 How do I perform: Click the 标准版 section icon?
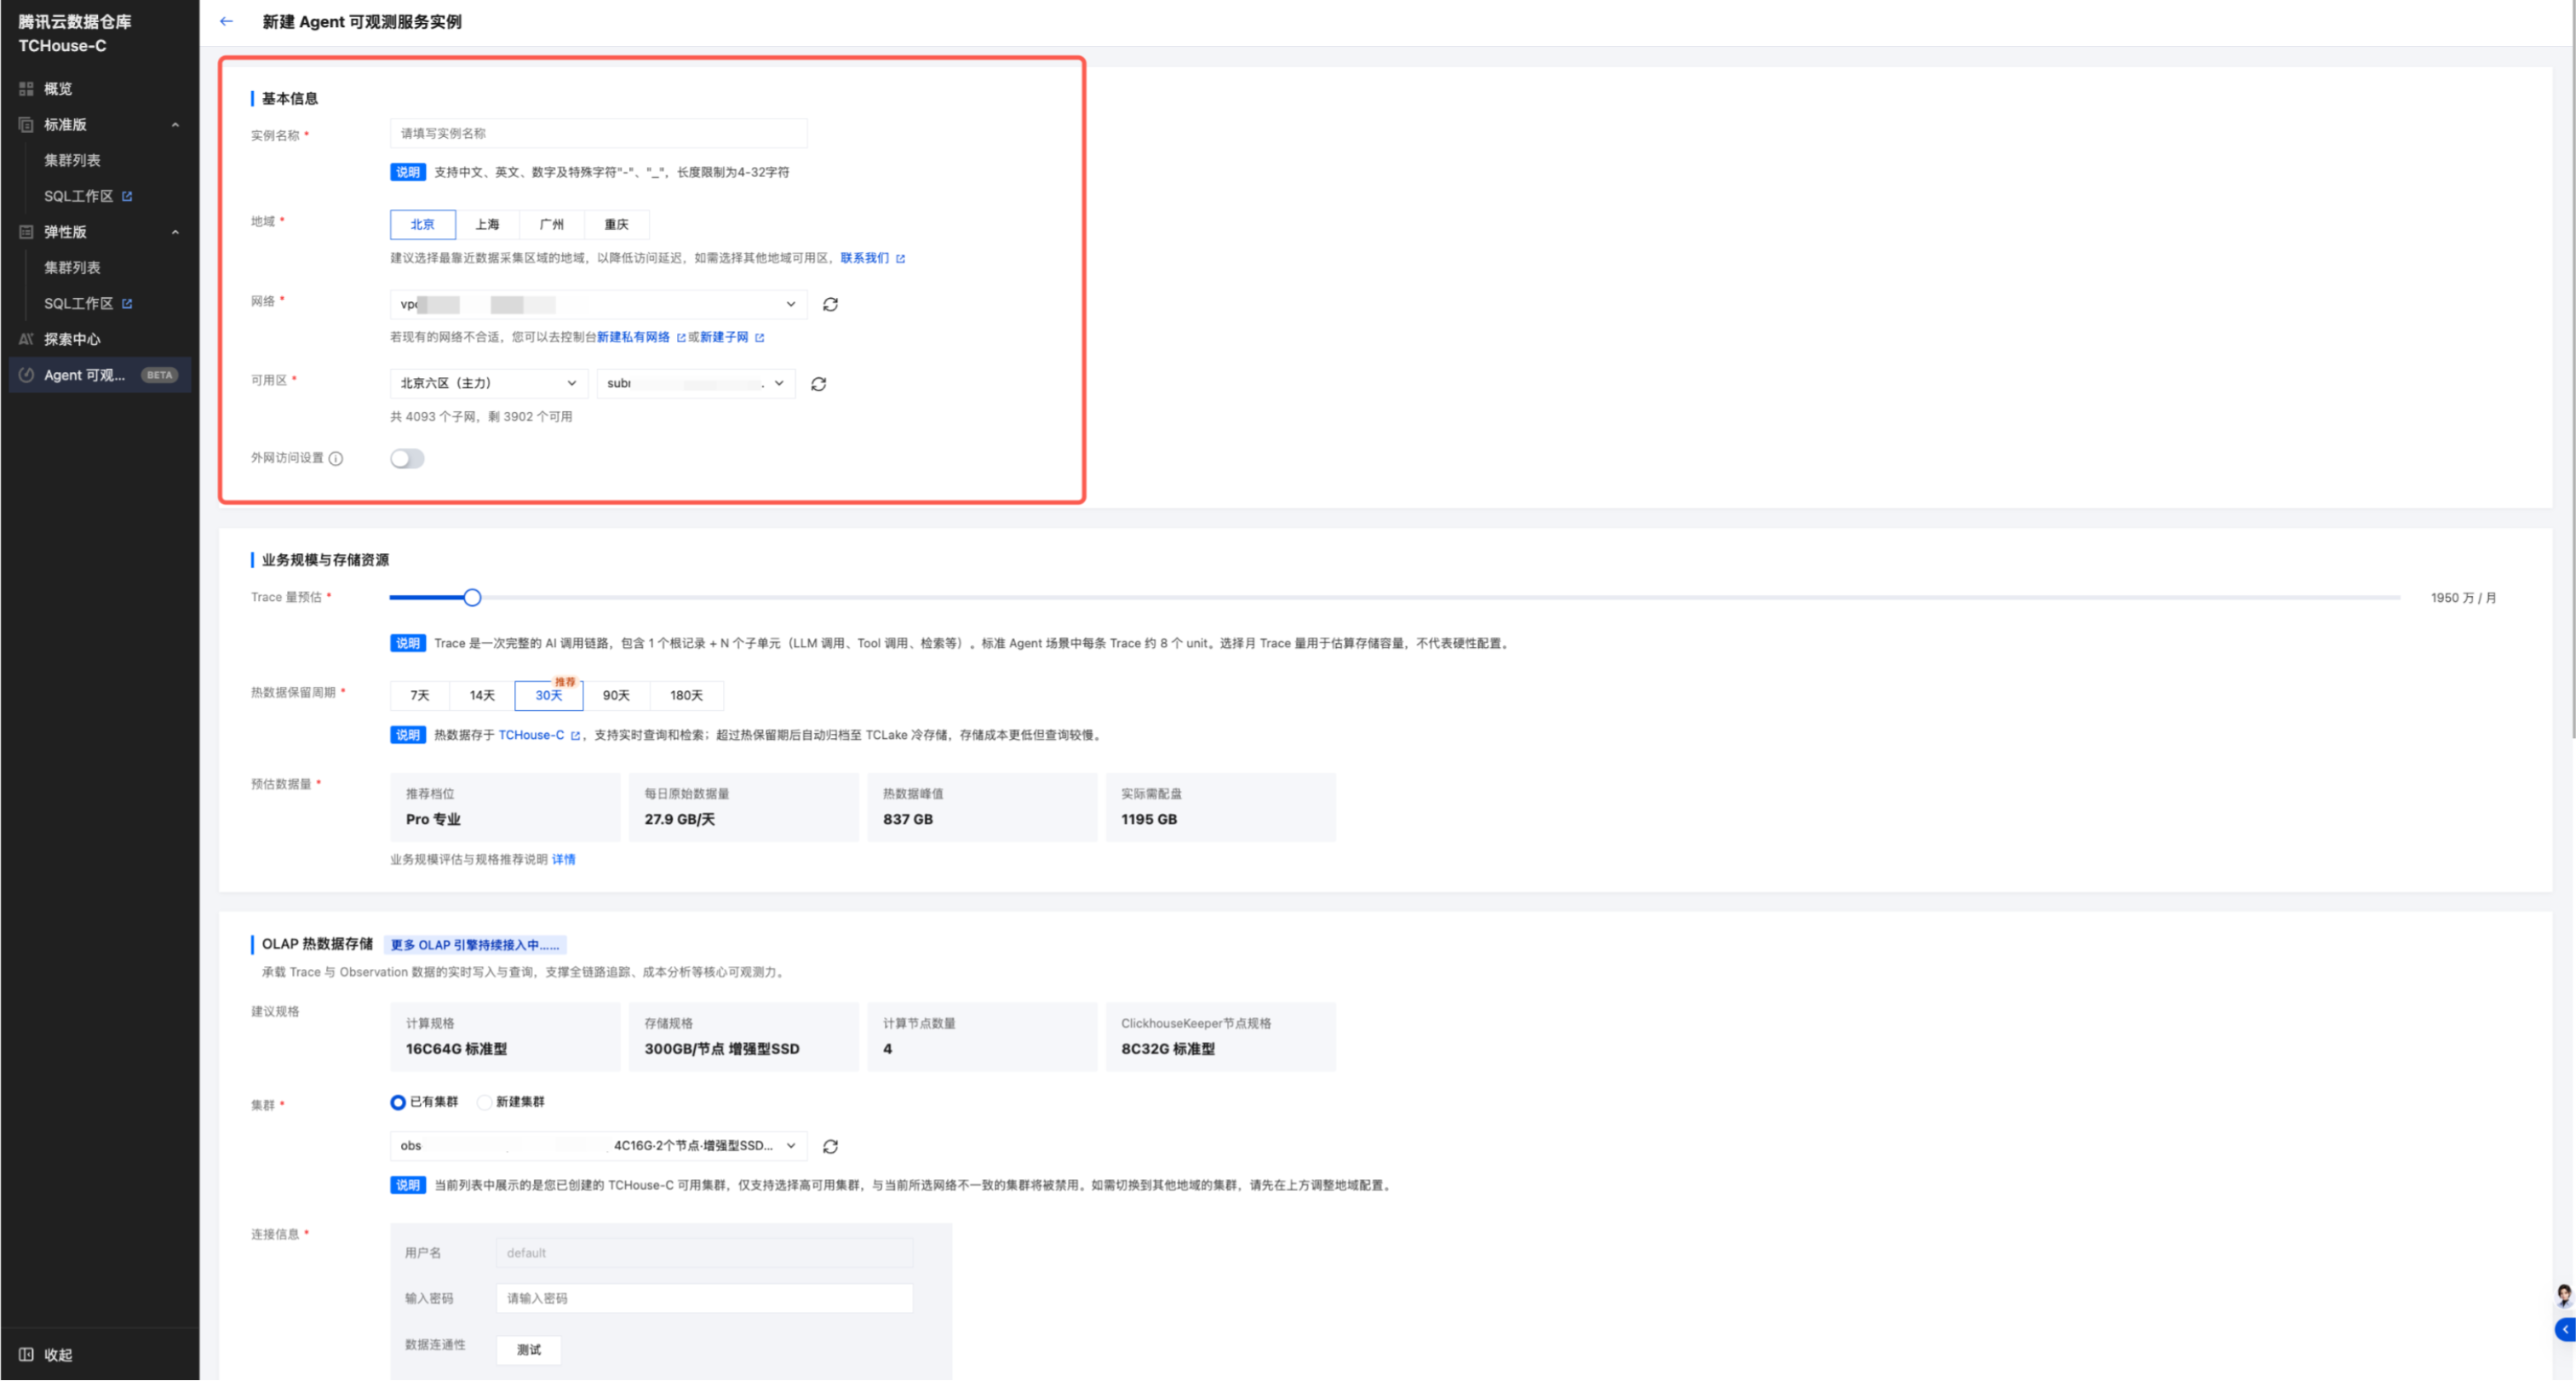click(26, 125)
